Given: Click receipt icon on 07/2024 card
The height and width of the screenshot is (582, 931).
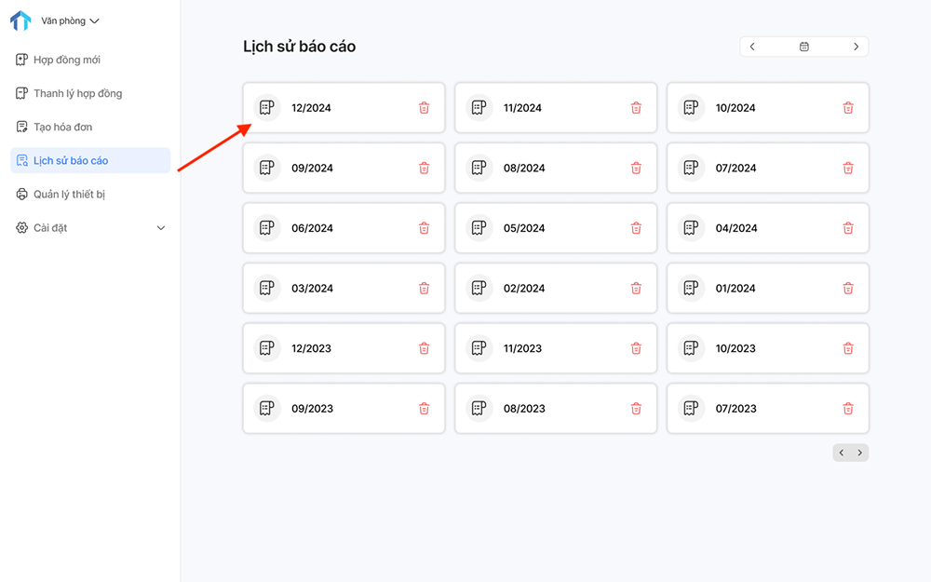Looking at the screenshot, I should (692, 169).
